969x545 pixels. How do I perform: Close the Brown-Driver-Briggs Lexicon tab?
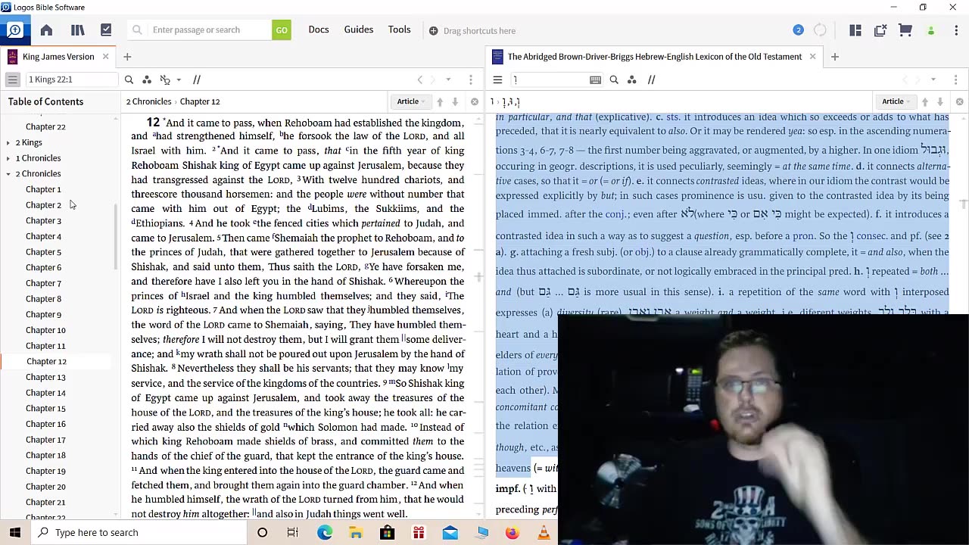pos(812,57)
